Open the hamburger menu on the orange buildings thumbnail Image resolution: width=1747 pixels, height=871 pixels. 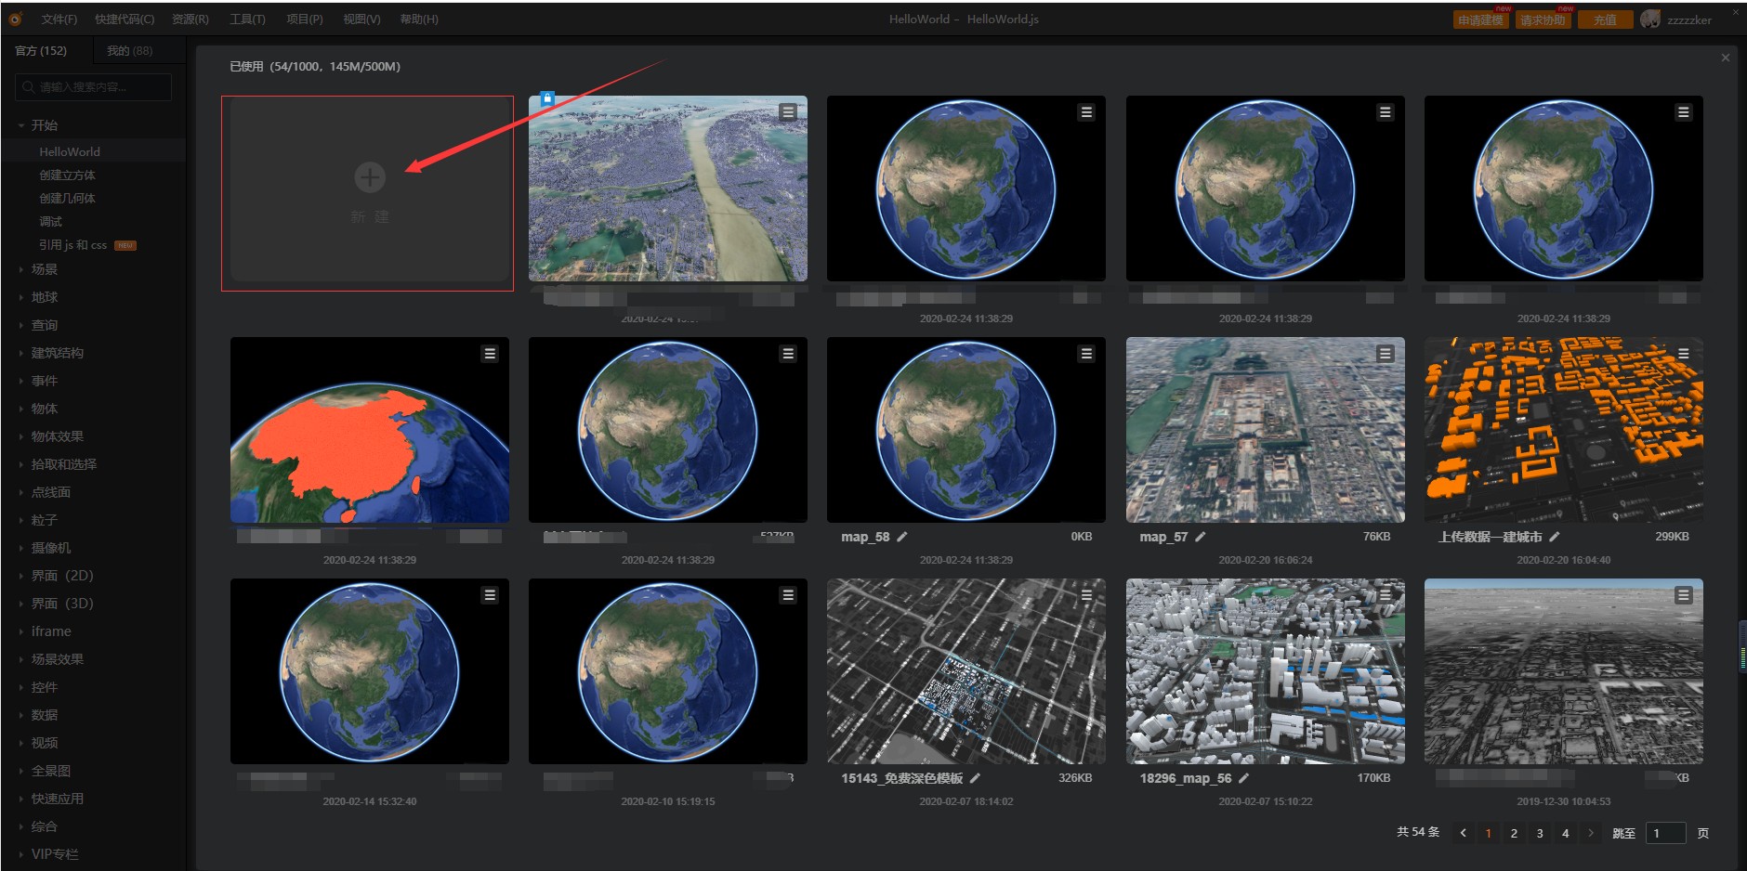1683,354
